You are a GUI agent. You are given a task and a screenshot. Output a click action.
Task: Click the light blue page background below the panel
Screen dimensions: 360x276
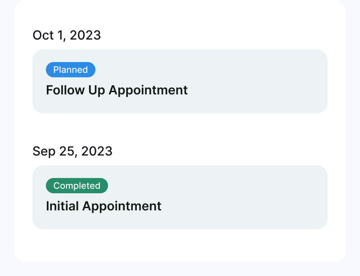pos(180,269)
